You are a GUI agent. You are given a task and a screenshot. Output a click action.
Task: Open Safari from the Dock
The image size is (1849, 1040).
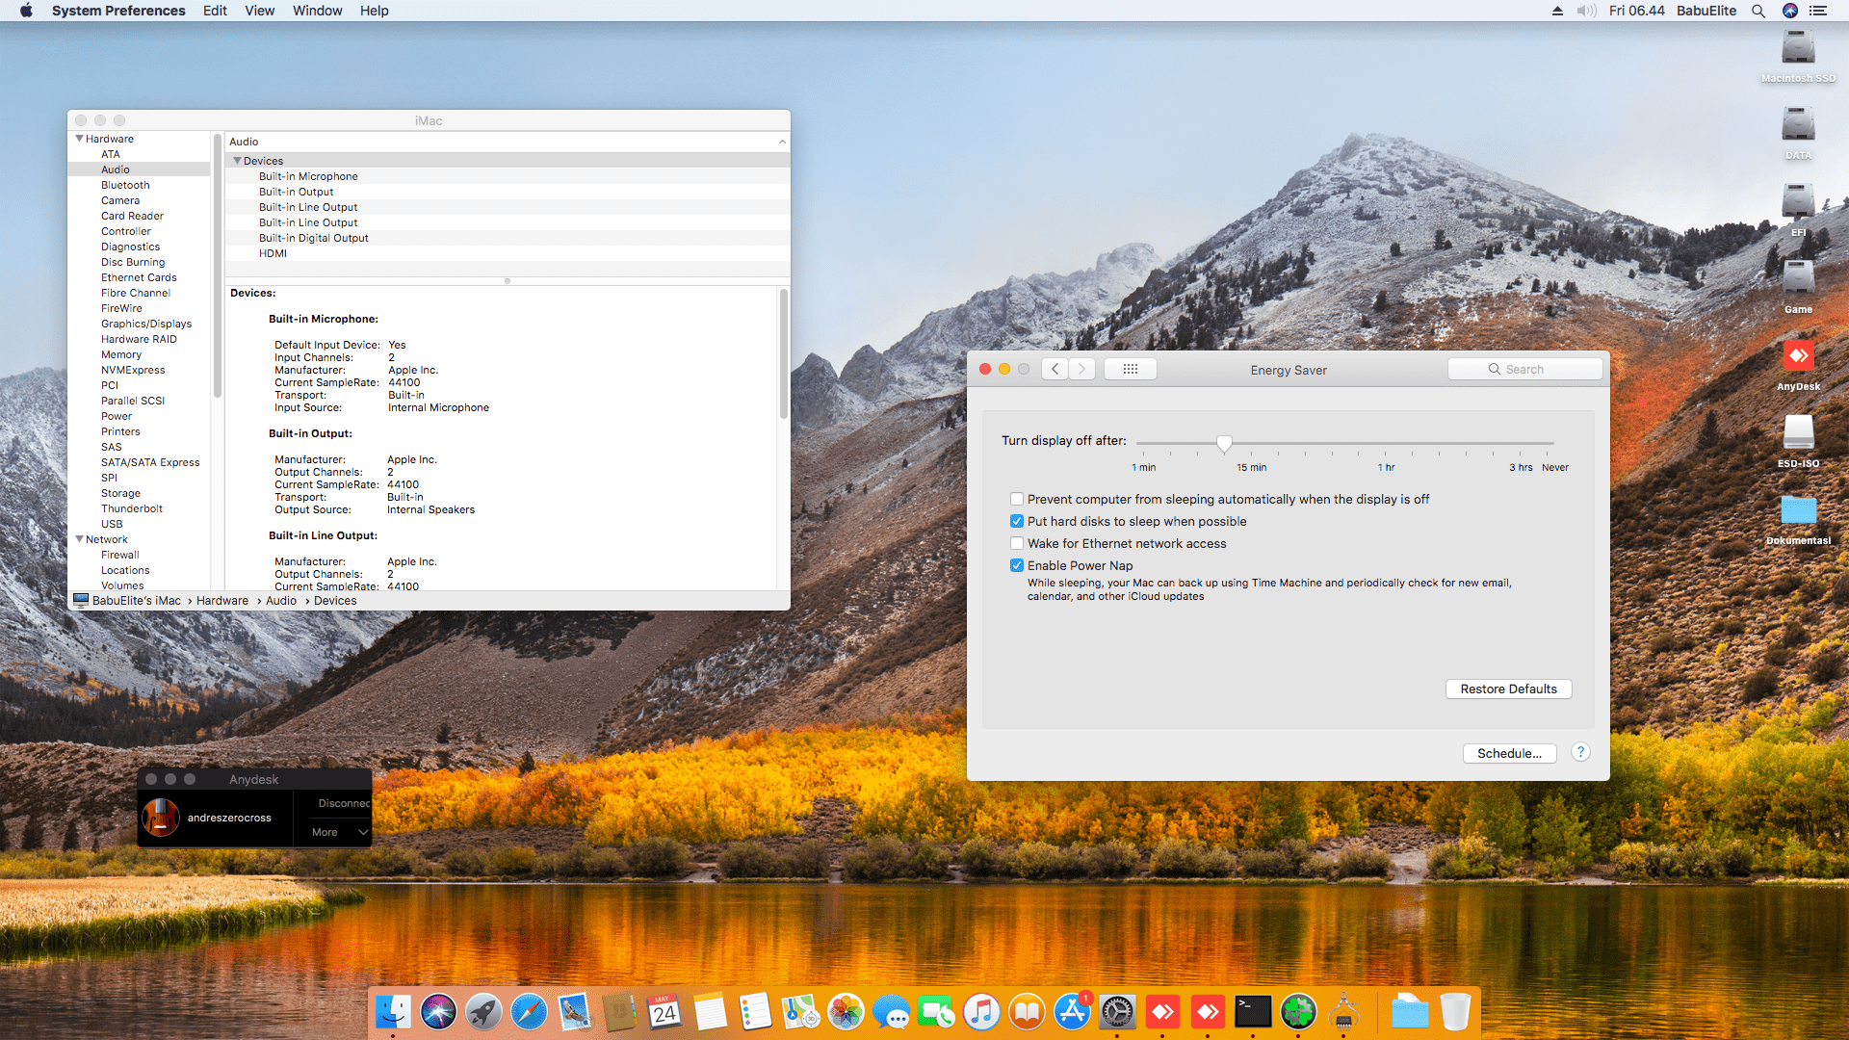529,1012
